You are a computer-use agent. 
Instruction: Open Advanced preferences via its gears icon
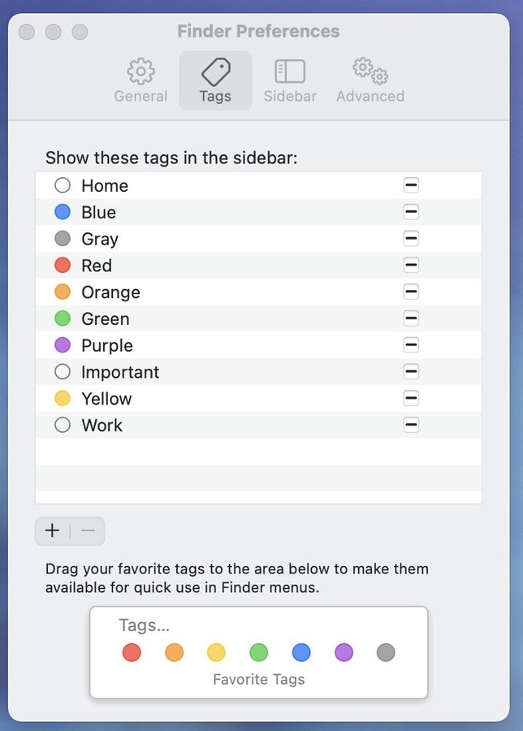(x=369, y=71)
